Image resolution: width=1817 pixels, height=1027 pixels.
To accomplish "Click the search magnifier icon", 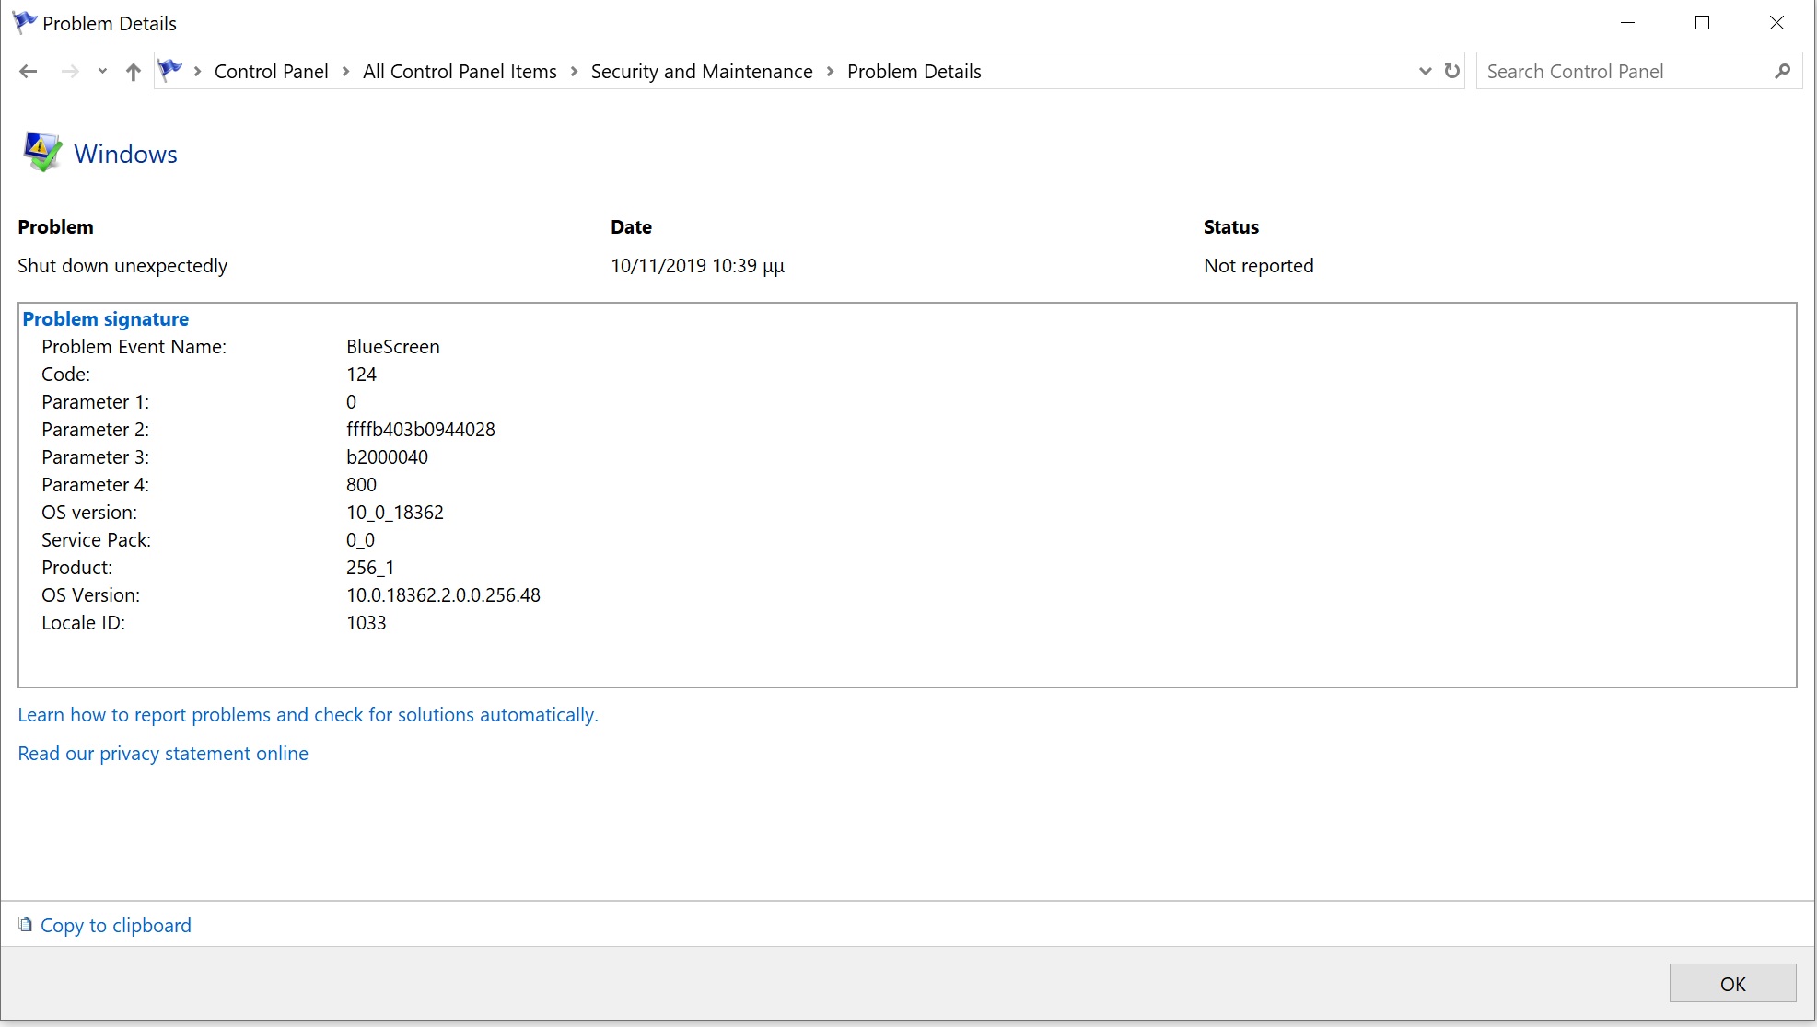I will point(1783,71).
